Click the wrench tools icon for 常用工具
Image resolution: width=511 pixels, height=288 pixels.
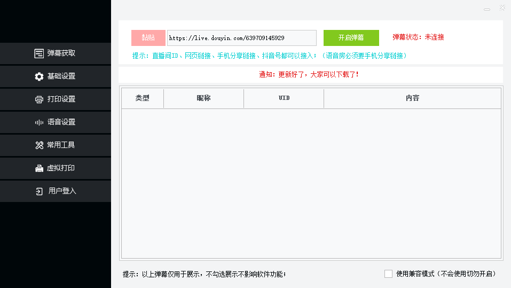coord(39,145)
